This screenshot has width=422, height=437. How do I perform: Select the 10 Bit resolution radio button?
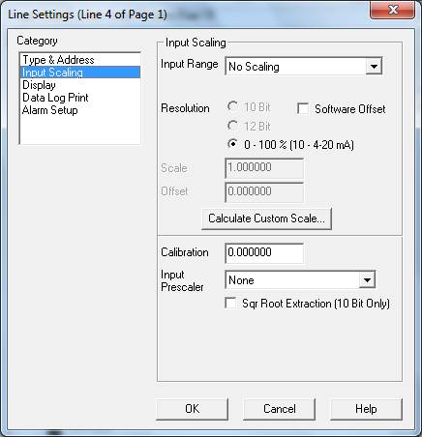tap(232, 106)
